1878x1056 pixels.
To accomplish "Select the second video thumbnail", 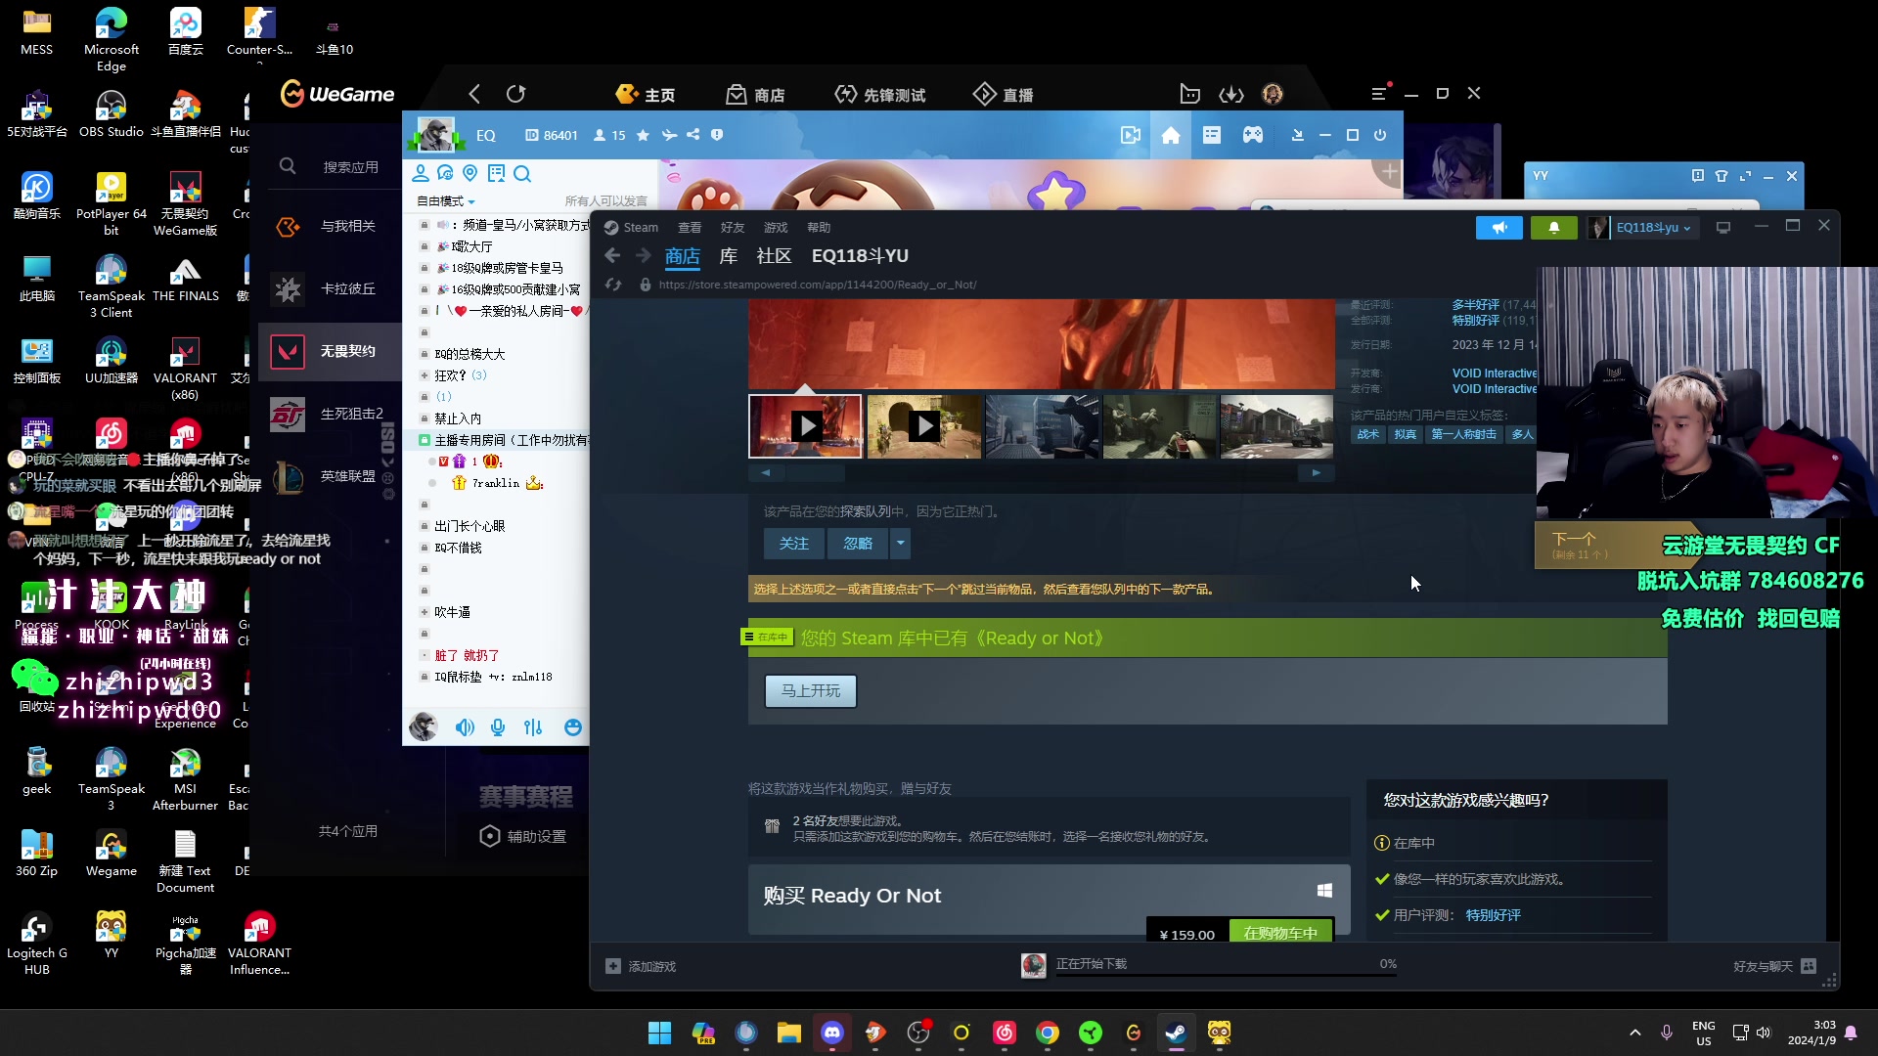I will 923,426.
